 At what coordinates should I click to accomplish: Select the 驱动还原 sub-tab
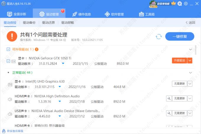pos(48,23)
